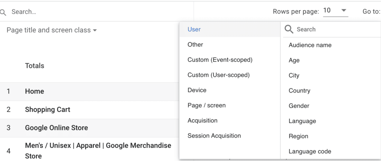Choose Custom (Event-scoped) category
The image size is (381, 161).
pyautogui.click(x=220, y=60)
